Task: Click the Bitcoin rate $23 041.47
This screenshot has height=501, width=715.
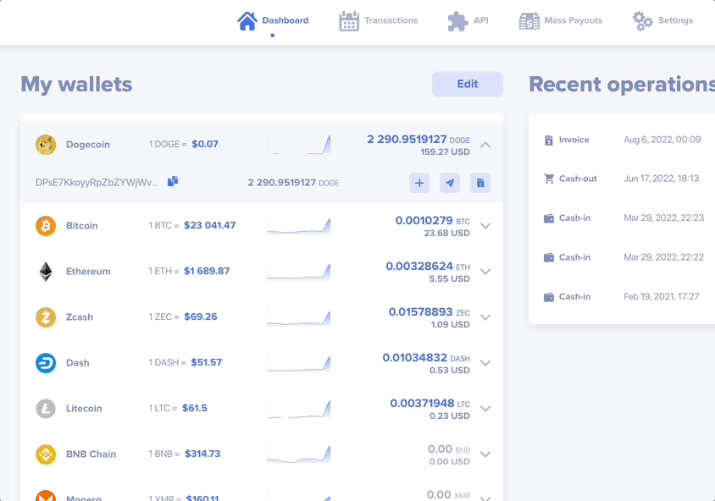Action: (x=210, y=225)
